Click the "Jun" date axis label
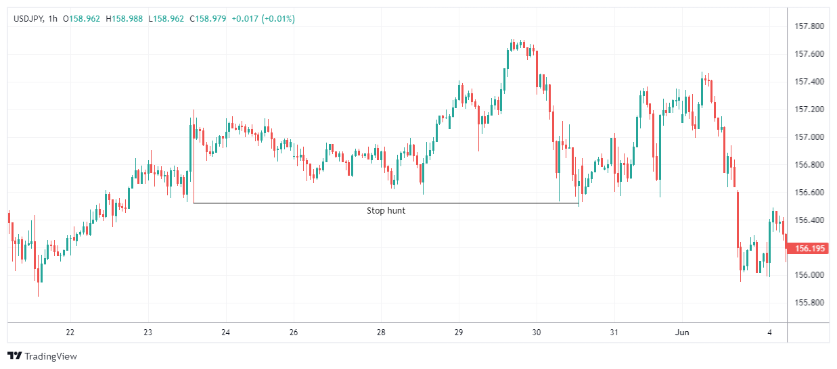 [x=683, y=333]
